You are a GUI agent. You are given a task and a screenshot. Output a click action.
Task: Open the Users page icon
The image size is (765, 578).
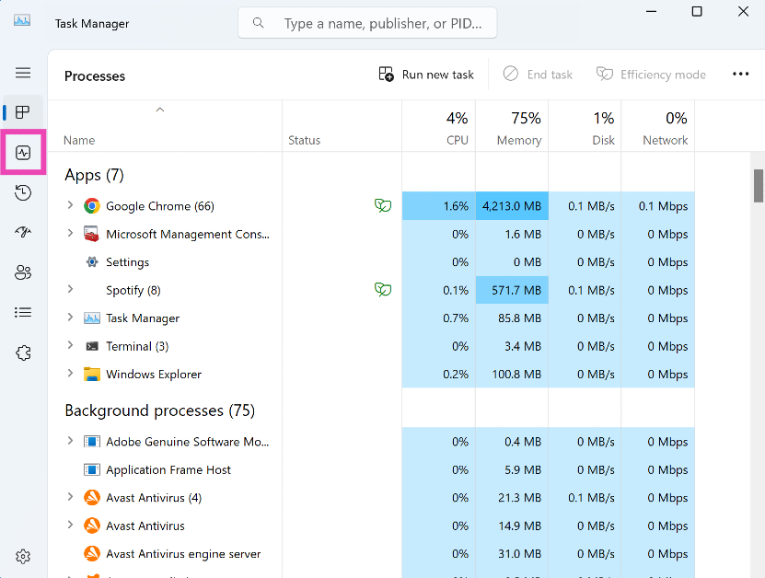[x=23, y=272]
